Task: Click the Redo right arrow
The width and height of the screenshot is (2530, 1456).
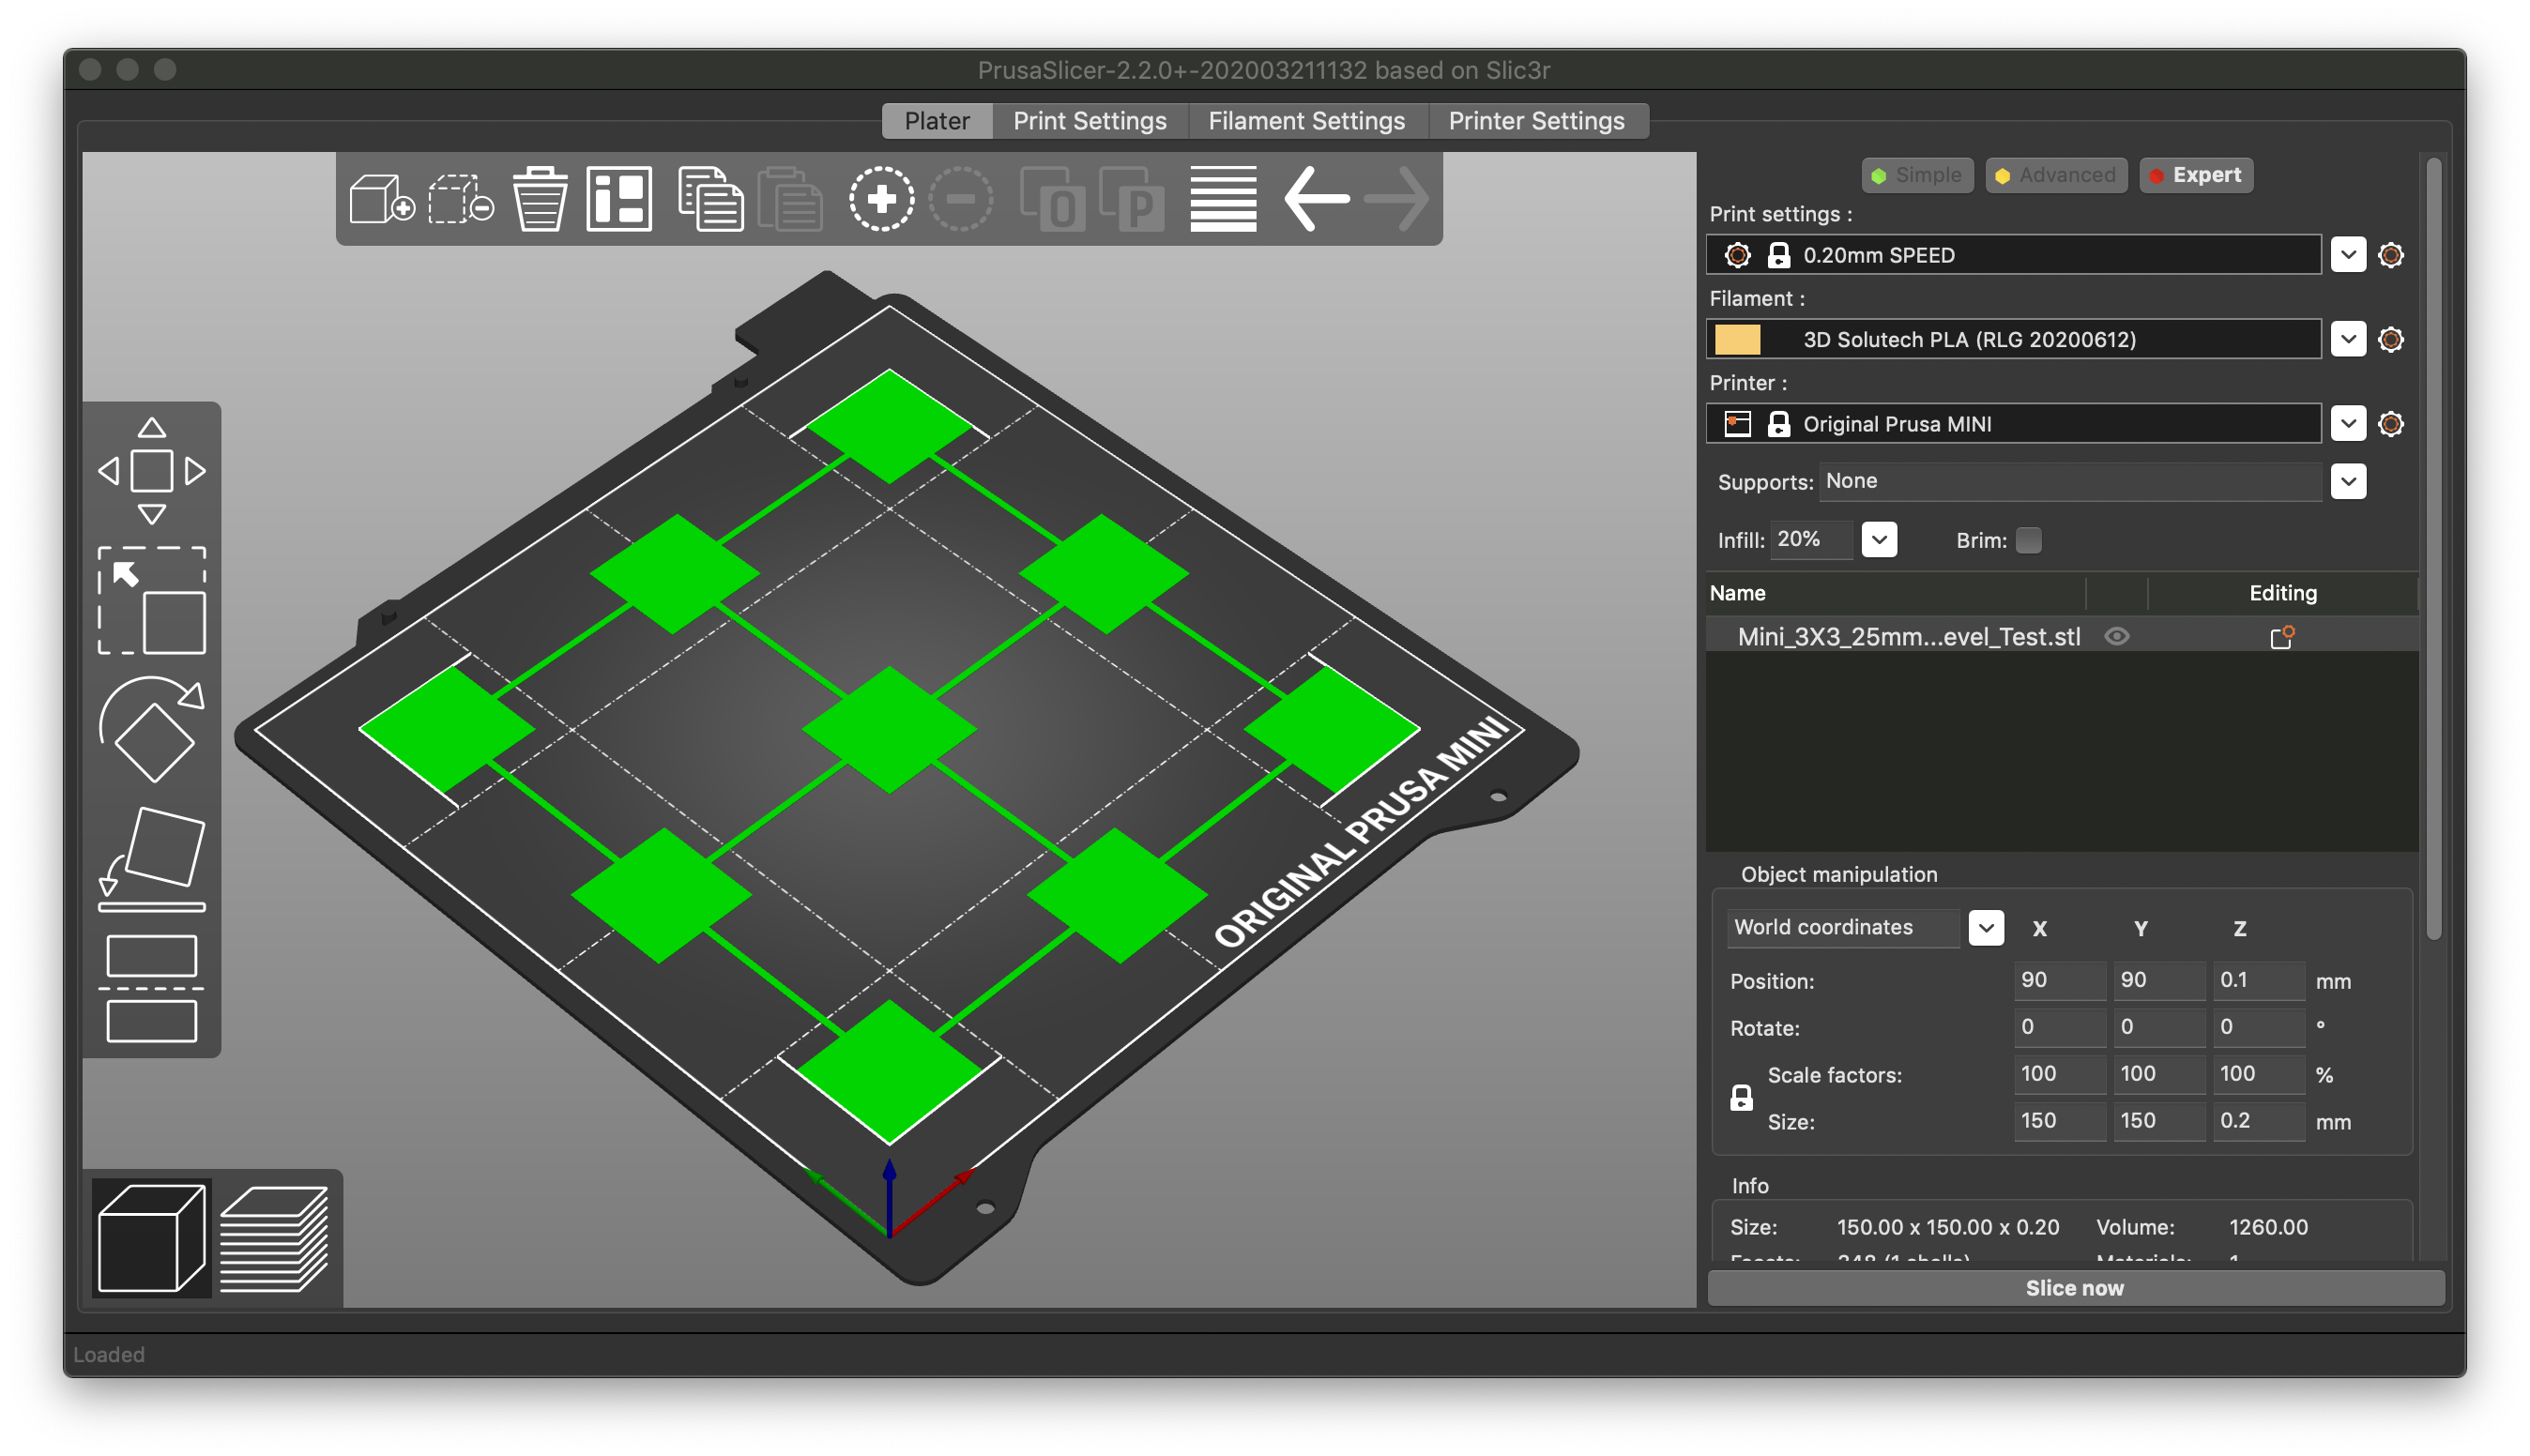Action: click(1396, 199)
